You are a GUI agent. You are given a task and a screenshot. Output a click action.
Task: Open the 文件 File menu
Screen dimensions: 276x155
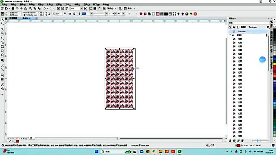(x=4, y=4)
